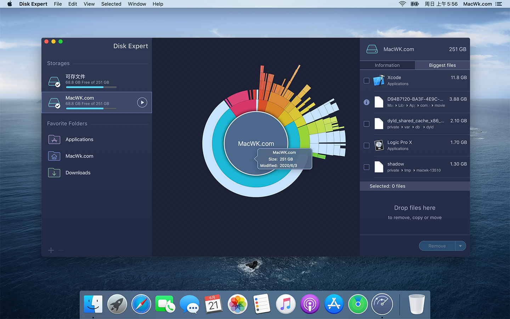Open Music from the Dock
The width and height of the screenshot is (510, 319).
[286, 304]
